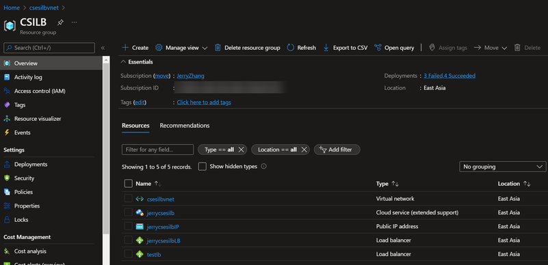Switch to the Recommendations tab
Viewport: 548px width, 265px height.
(x=185, y=126)
